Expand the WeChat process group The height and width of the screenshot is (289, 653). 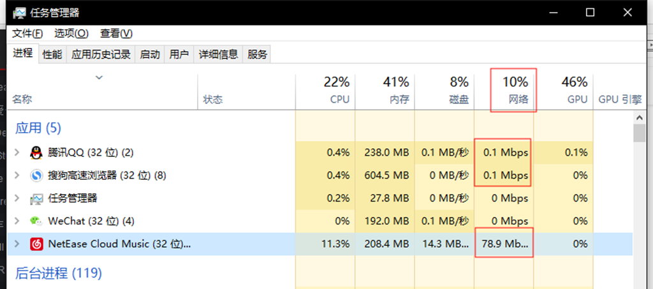coord(17,221)
